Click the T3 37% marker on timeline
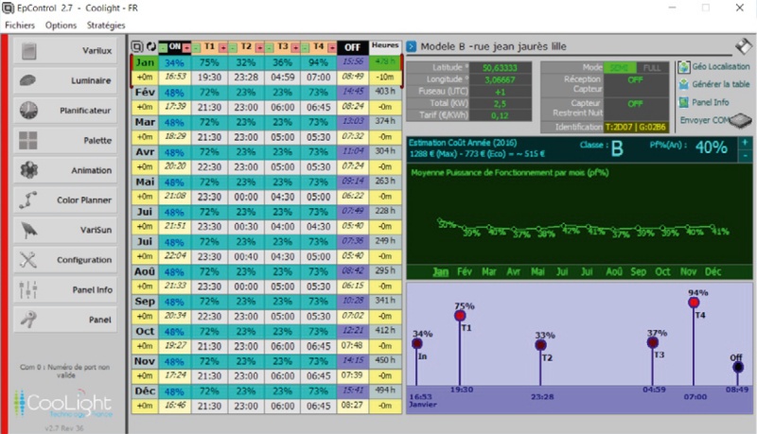This screenshot has width=757, height=434. [653, 343]
